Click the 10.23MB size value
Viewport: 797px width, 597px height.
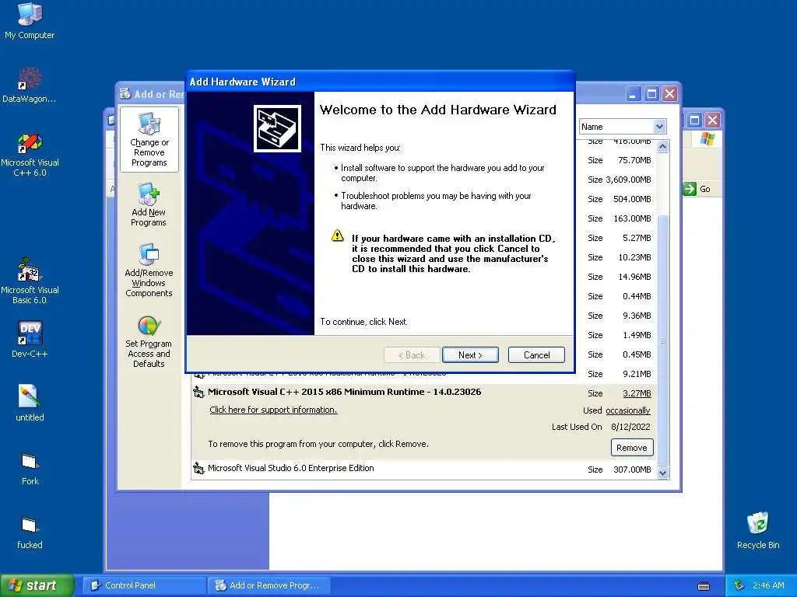tap(634, 257)
